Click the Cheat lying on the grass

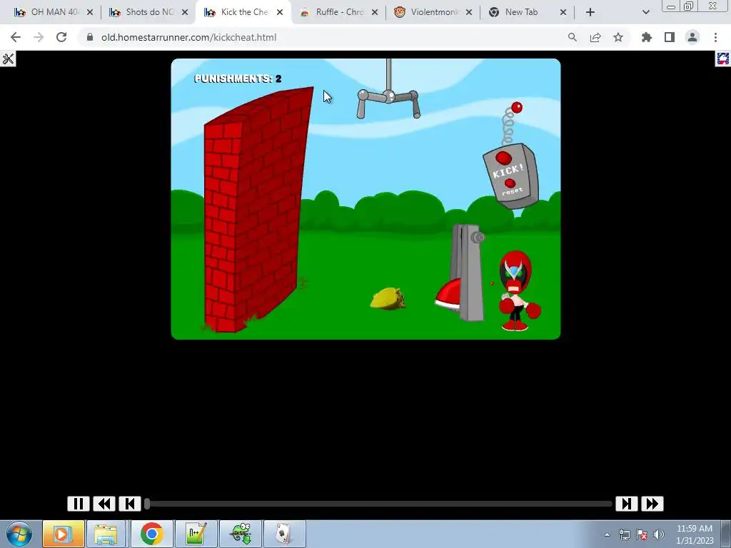point(388,299)
